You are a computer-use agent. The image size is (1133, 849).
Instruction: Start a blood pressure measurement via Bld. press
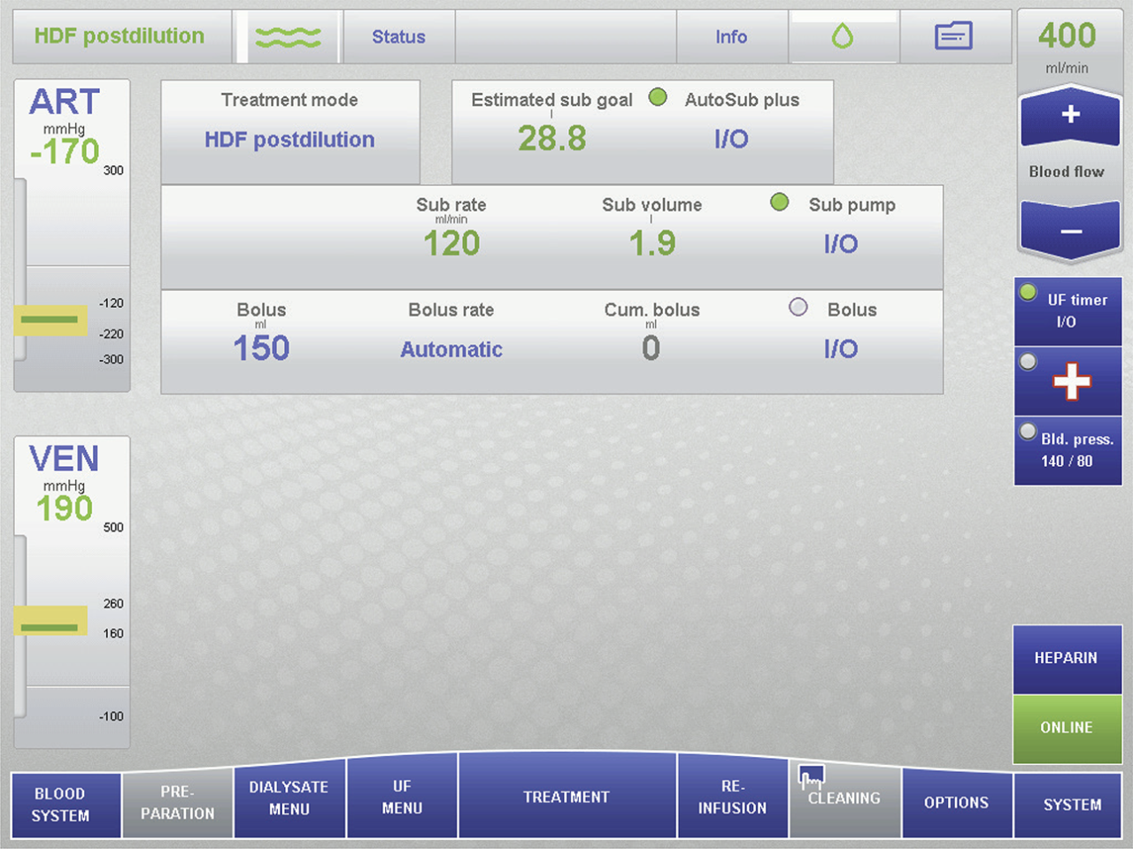(x=1067, y=451)
